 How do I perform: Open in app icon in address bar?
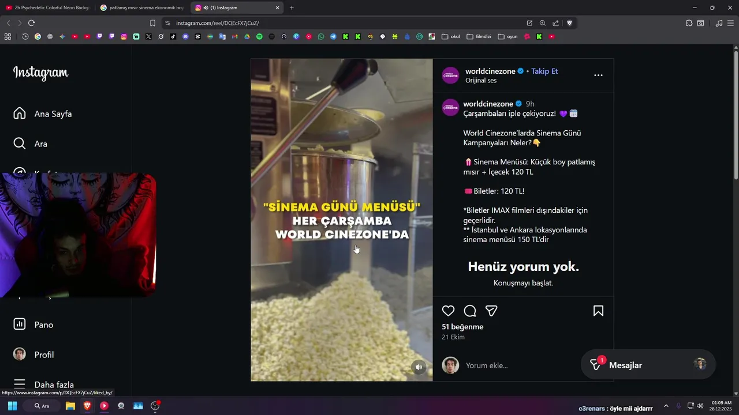click(529, 23)
